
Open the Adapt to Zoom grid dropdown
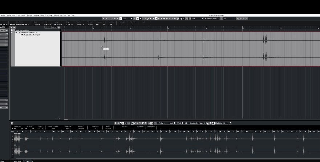pos(212,18)
